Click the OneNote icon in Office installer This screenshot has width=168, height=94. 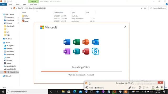coord(67,51)
